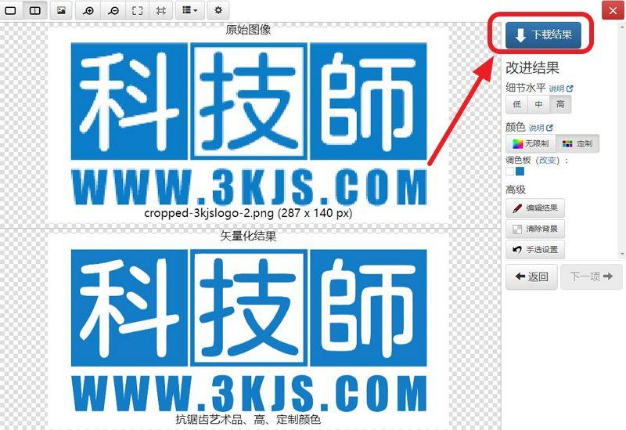Click the actual-size crop frame icon

(x=160, y=10)
